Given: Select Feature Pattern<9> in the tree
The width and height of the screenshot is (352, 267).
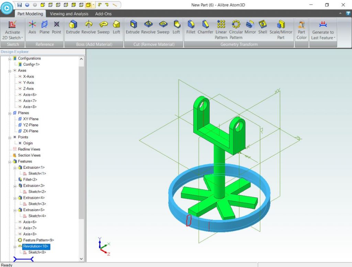Looking at the screenshot, I should tap(38, 240).
